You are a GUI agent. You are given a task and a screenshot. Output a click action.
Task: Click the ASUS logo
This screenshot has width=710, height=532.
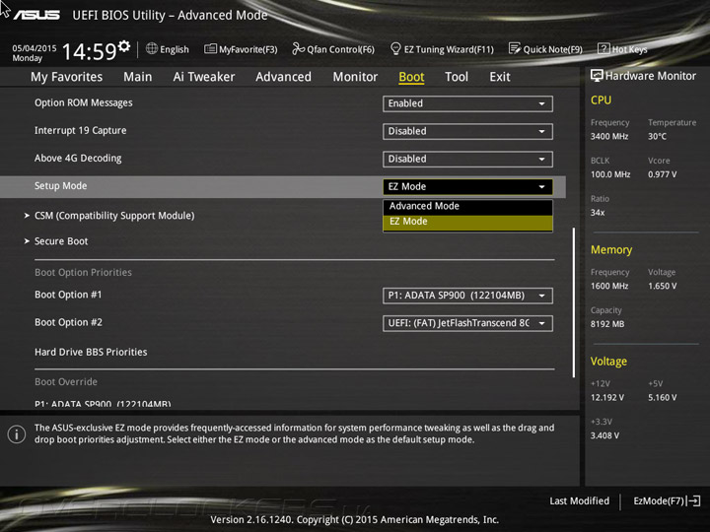[x=35, y=15]
